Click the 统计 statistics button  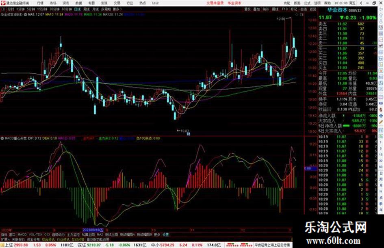tap(266, 9)
